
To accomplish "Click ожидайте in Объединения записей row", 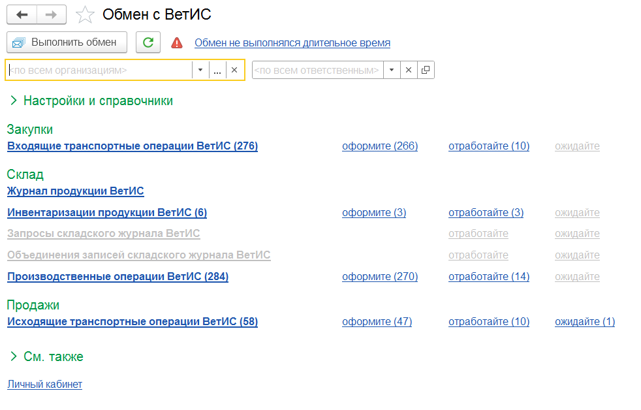I will (x=577, y=255).
